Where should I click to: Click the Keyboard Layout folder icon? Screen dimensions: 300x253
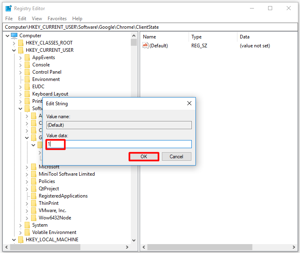click(x=27, y=94)
